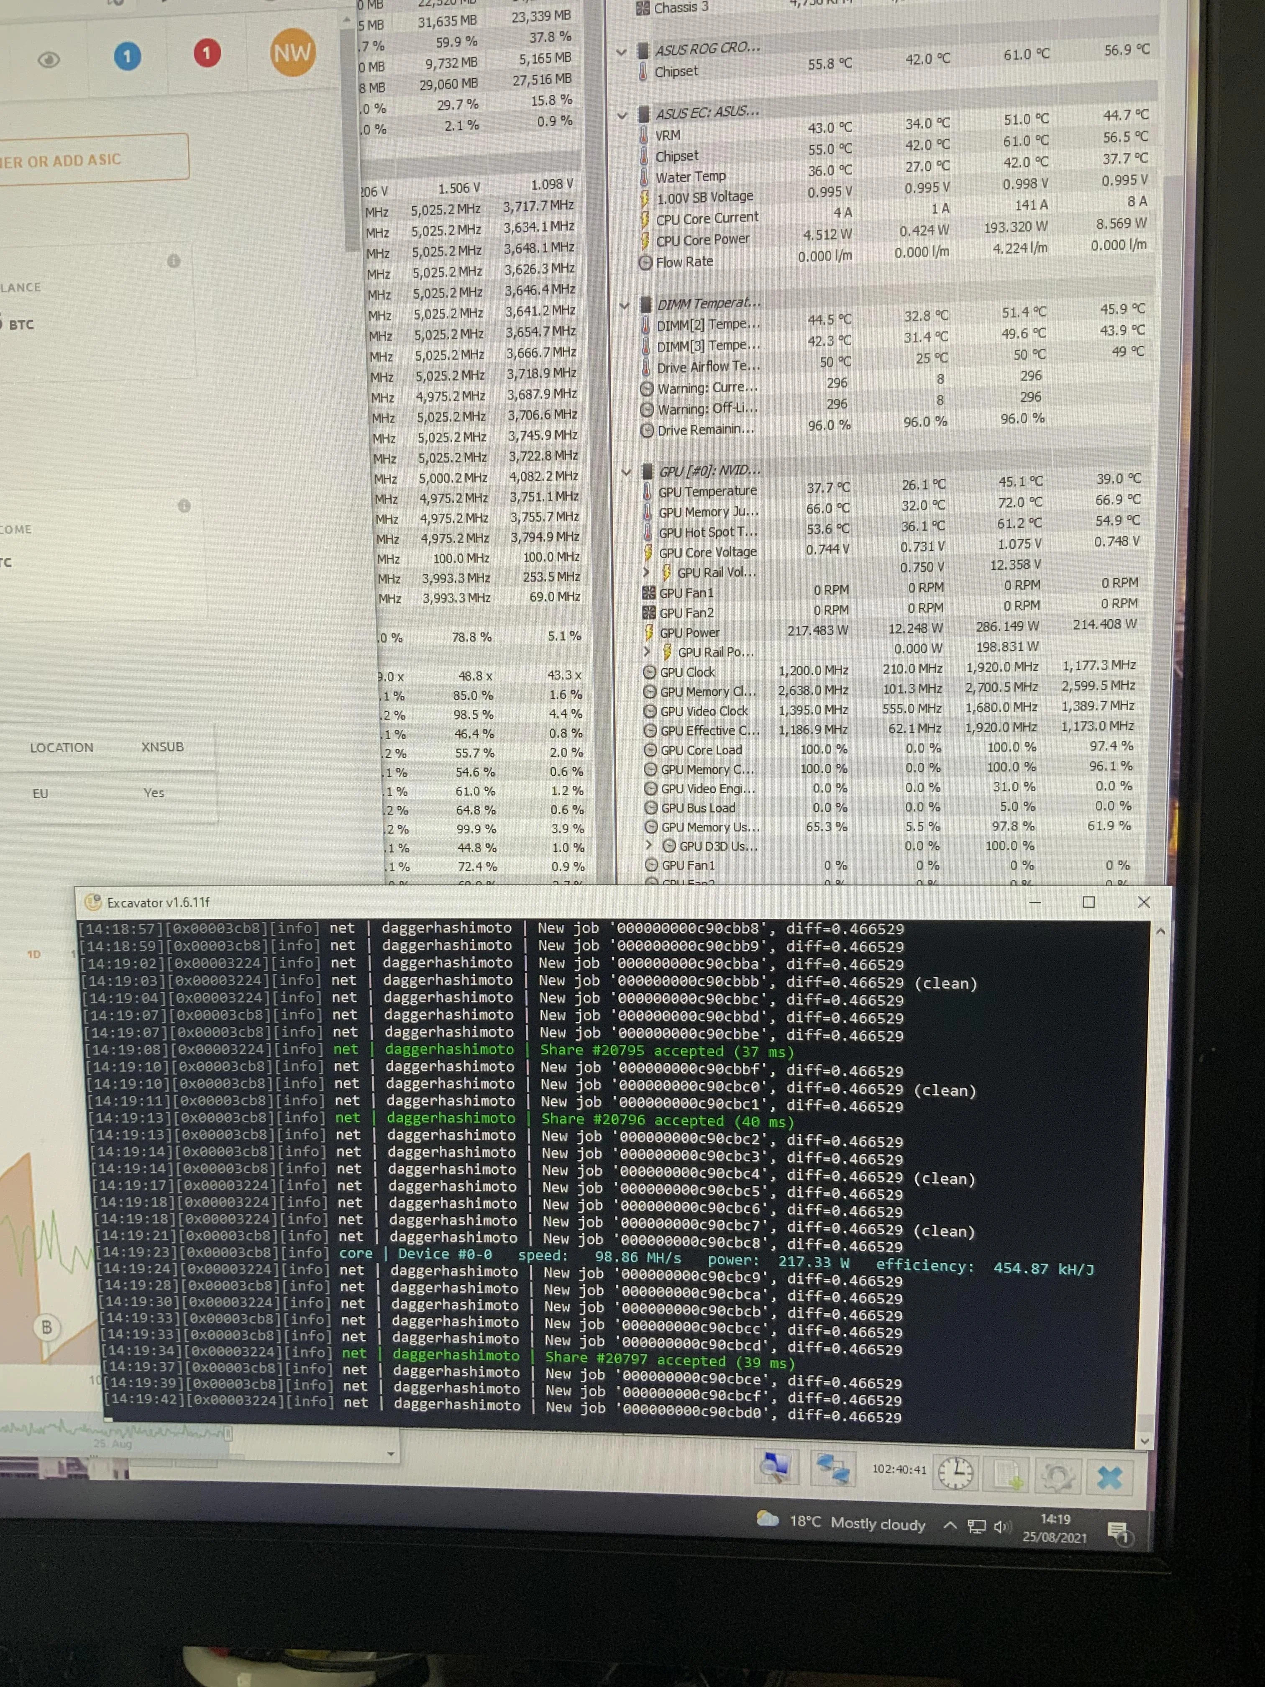Expand the GPU Rail Po... row
1265x1687 pixels.
tap(647, 651)
